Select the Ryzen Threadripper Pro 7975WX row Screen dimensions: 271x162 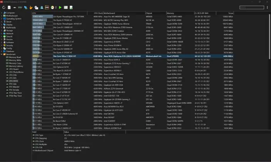pos(133,17)
